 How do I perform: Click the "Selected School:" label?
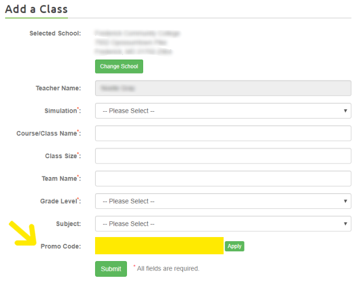point(55,33)
